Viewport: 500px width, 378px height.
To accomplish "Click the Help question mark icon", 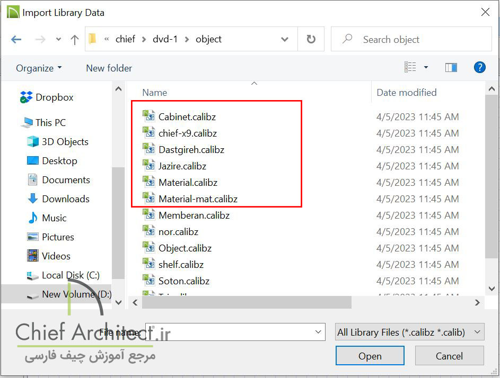I will point(479,67).
